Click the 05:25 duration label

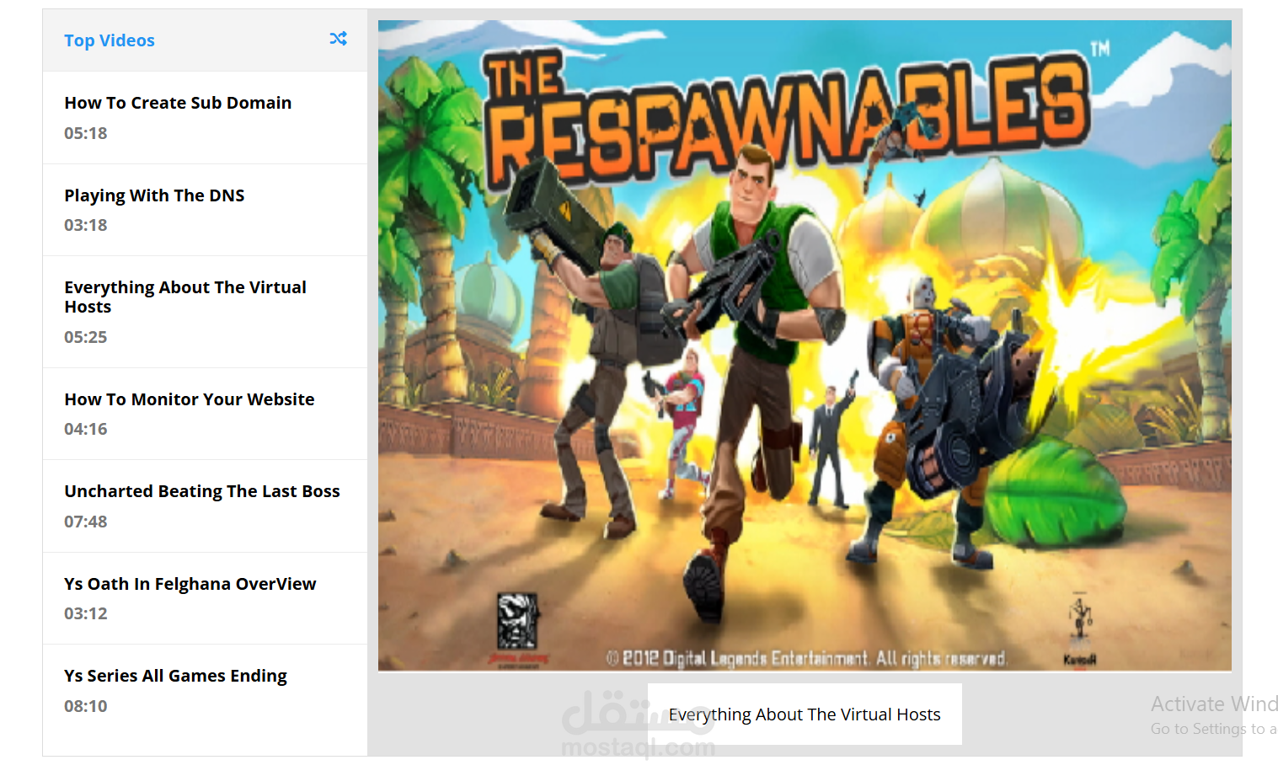86,337
